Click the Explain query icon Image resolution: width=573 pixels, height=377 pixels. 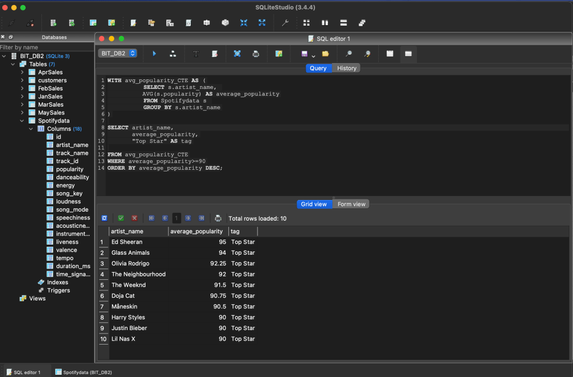pos(173,54)
